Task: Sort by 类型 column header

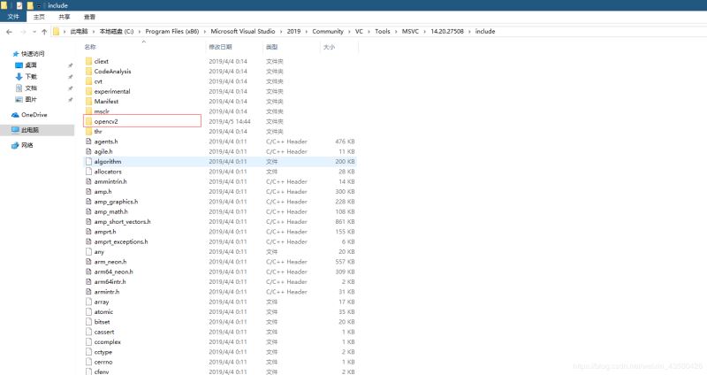Action: [271, 47]
